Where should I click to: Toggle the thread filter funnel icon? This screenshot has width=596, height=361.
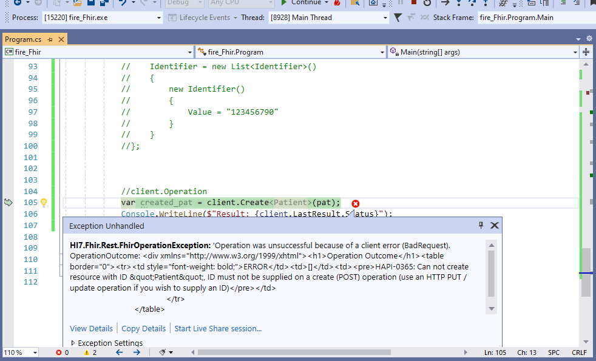point(398,17)
